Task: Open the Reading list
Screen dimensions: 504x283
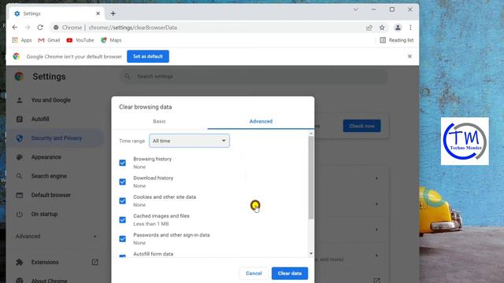Action: click(397, 40)
